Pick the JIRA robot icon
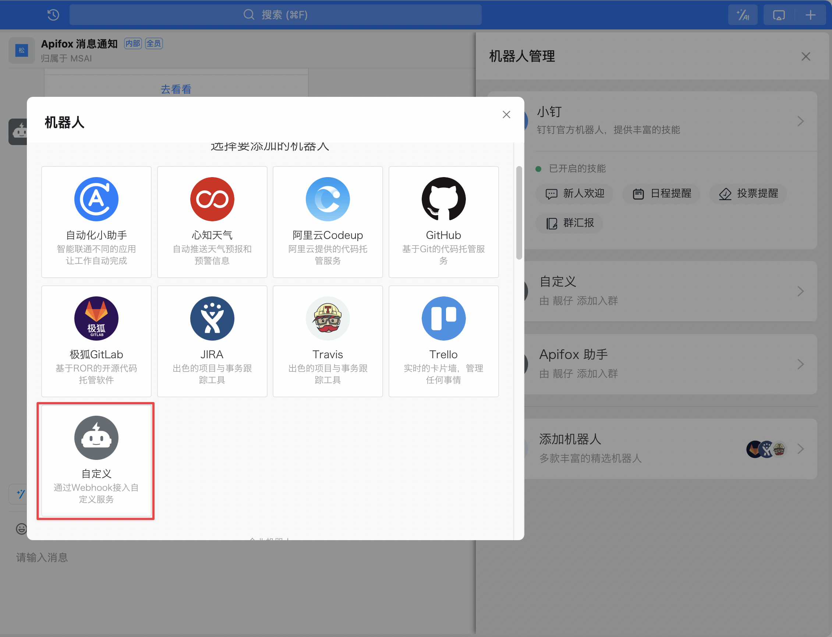The height and width of the screenshot is (637, 832). [212, 318]
